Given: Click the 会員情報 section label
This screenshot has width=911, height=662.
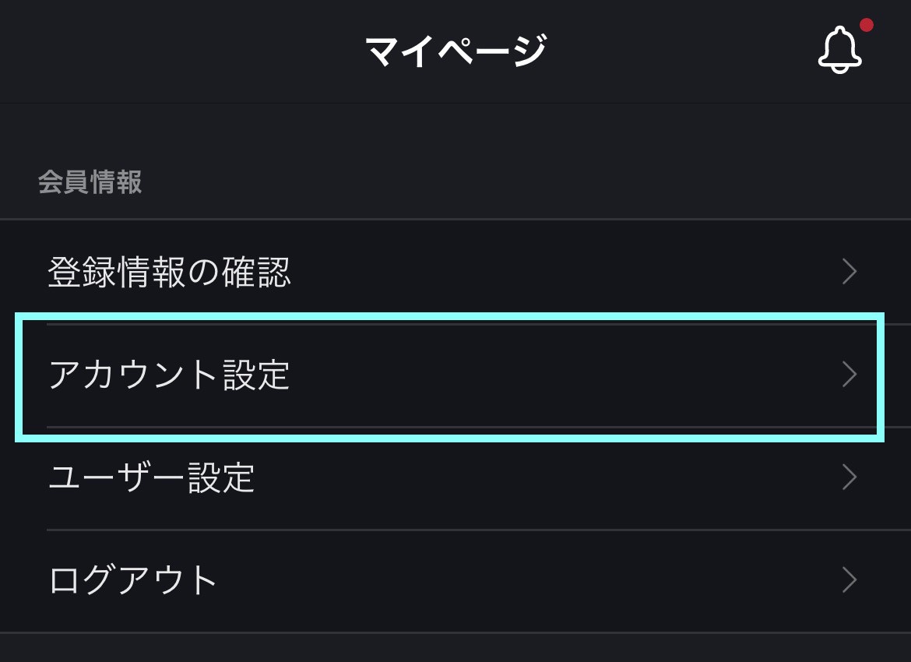Looking at the screenshot, I should pyautogui.click(x=90, y=182).
